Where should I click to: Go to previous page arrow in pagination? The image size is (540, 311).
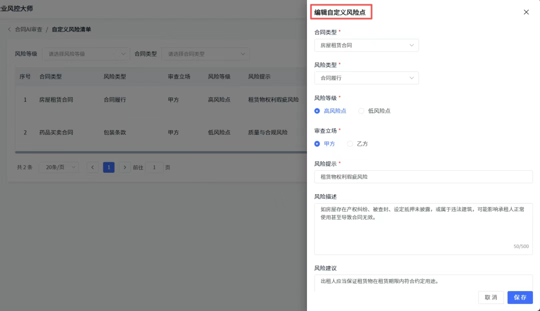[92, 167]
